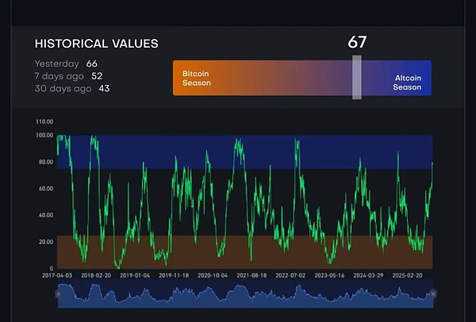476x322 pixels.
Task: Click the Bitcoin Season label on the gauge
Action: pyautogui.click(x=198, y=78)
